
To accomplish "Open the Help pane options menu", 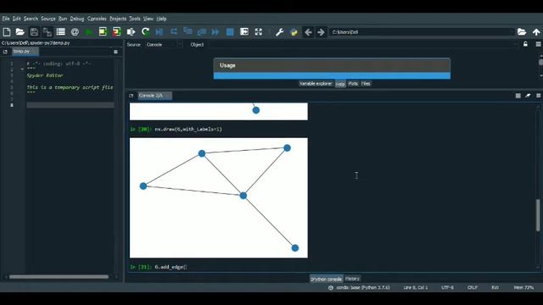I will tap(538, 44).
